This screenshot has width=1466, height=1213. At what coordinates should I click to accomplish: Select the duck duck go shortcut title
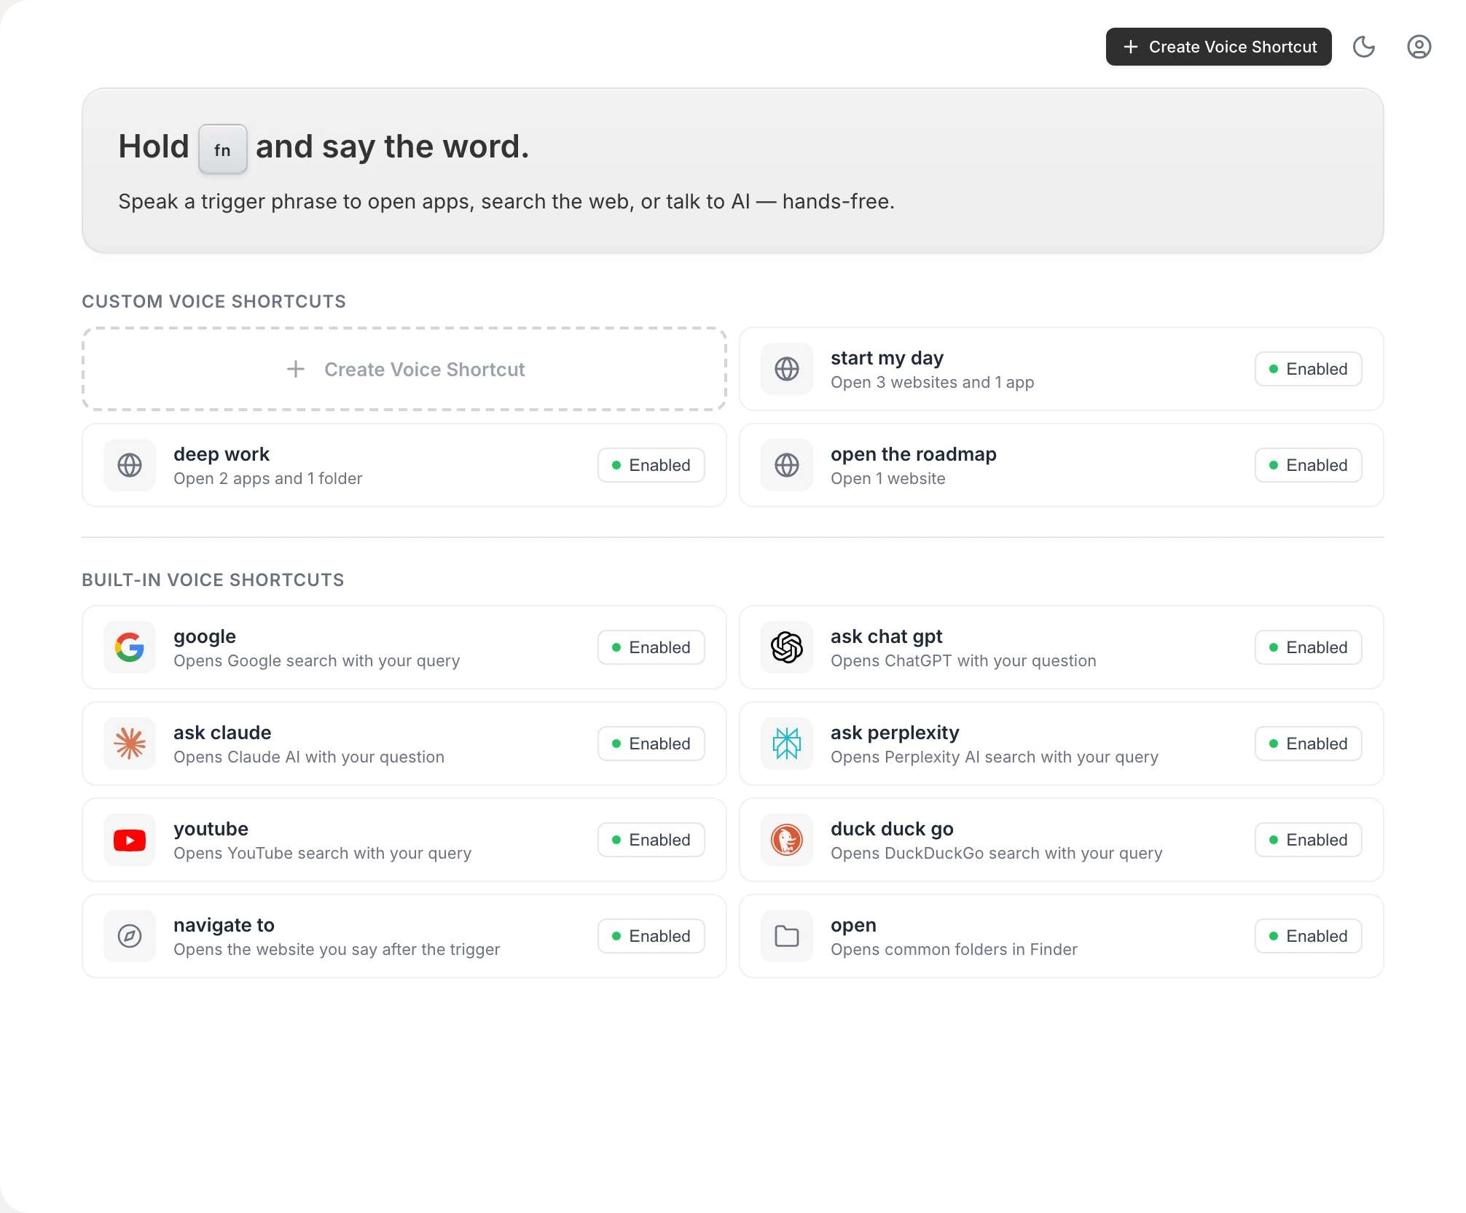tap(892, 829)
